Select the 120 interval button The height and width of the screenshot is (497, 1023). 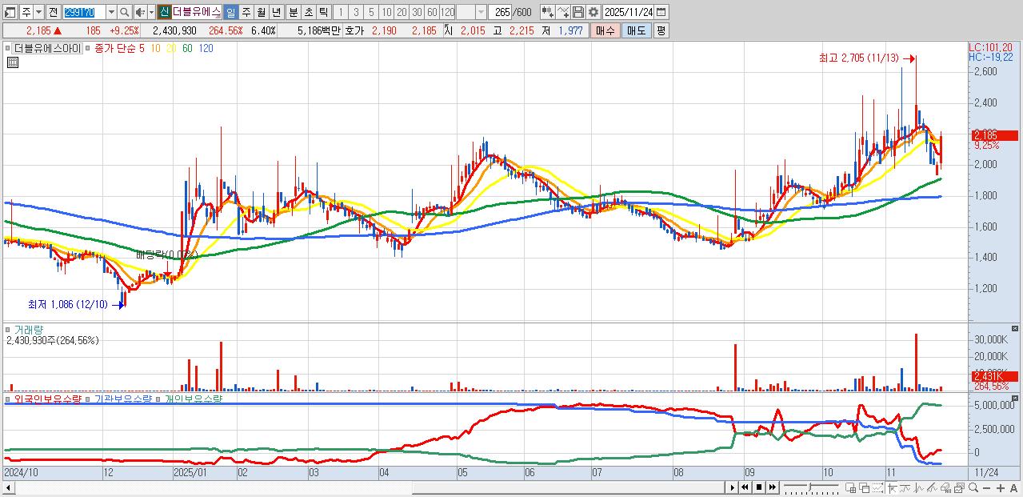point(447,12)
